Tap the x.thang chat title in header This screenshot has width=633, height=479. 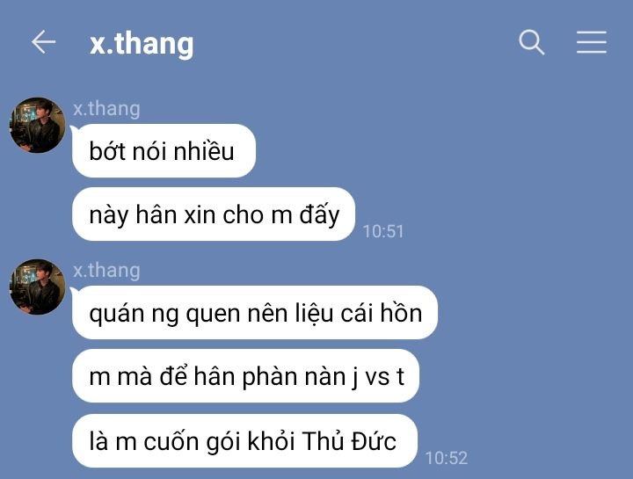tap(142, 43)
